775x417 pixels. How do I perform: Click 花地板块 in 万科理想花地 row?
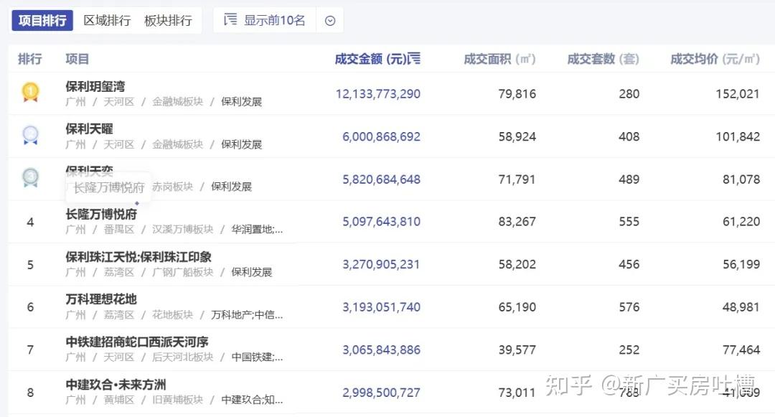(x=172, y=315)
